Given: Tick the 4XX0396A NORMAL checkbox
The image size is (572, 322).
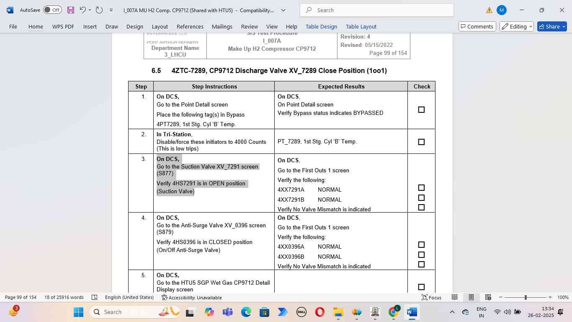Looking at the screenshot, I should (421, 245).
